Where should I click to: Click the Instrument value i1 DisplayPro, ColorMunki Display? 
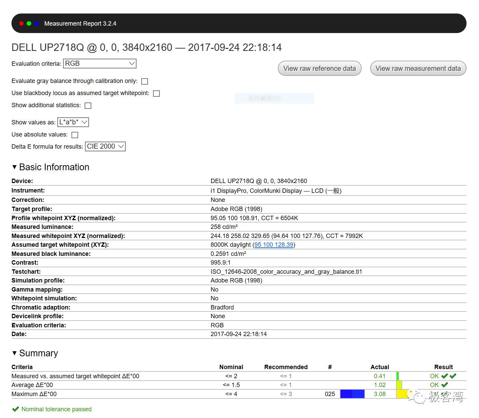point(276,191)
